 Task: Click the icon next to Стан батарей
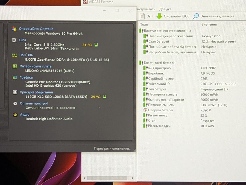(145, 42)
